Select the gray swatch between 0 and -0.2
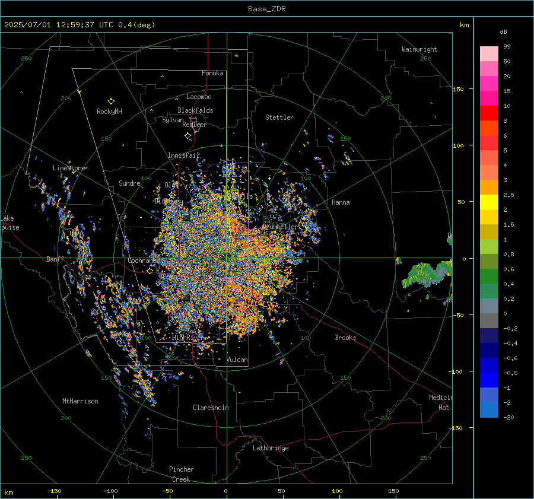534x499 pixels. pyautogui.click(x=489, y=321)
